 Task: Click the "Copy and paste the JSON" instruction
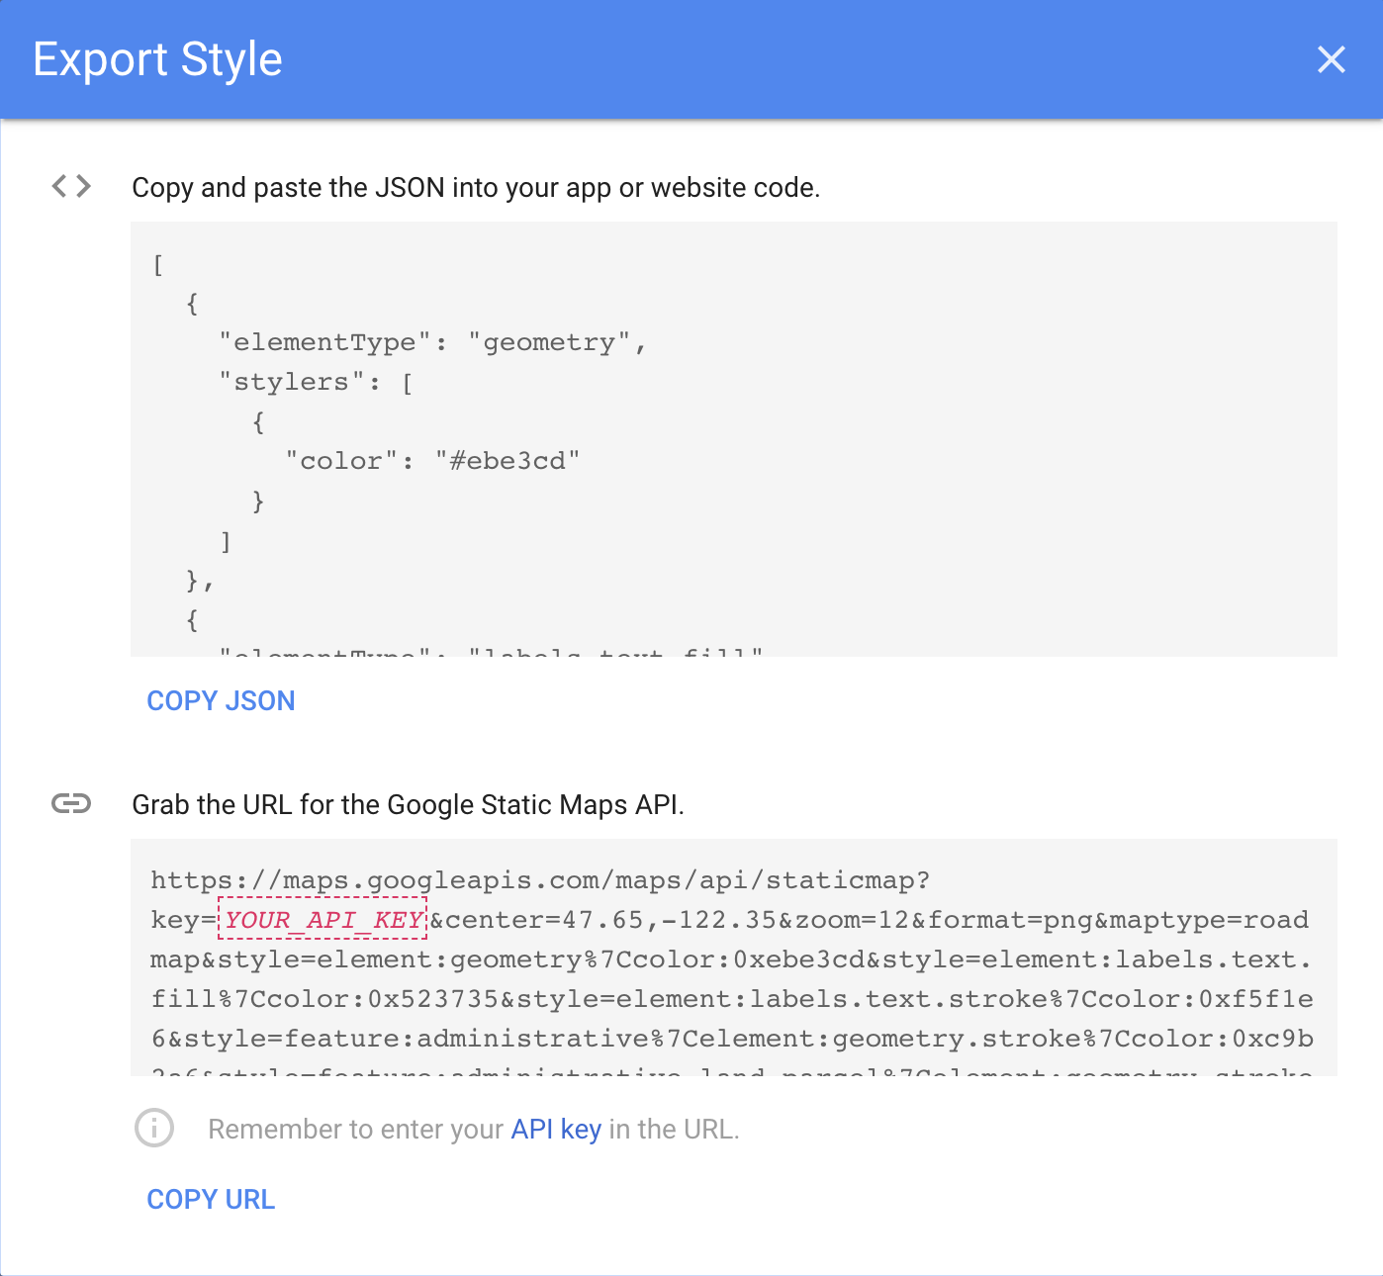pos(476,187)
